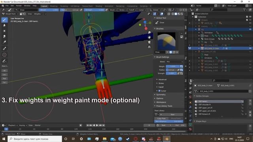Toggle Widgets collection exclude checkbox
Screen dimensions: 253x142
247,20
